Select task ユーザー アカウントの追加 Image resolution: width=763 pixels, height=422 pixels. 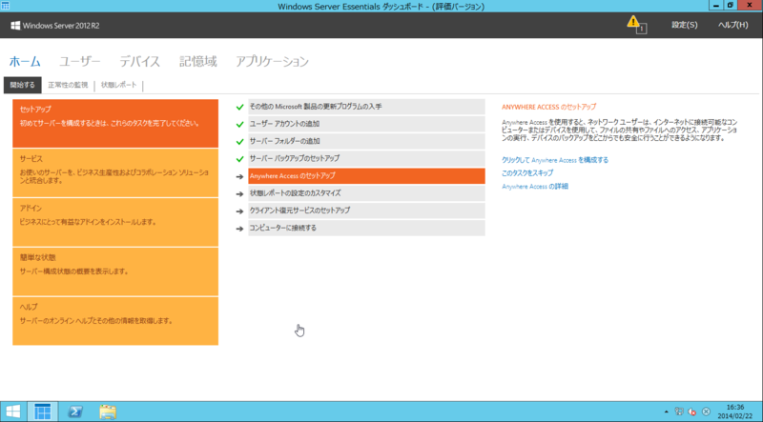[x=366, y=124]
